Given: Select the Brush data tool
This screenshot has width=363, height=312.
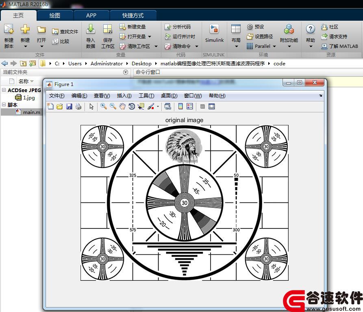Looking at the screenshot, I should [151, 106].
